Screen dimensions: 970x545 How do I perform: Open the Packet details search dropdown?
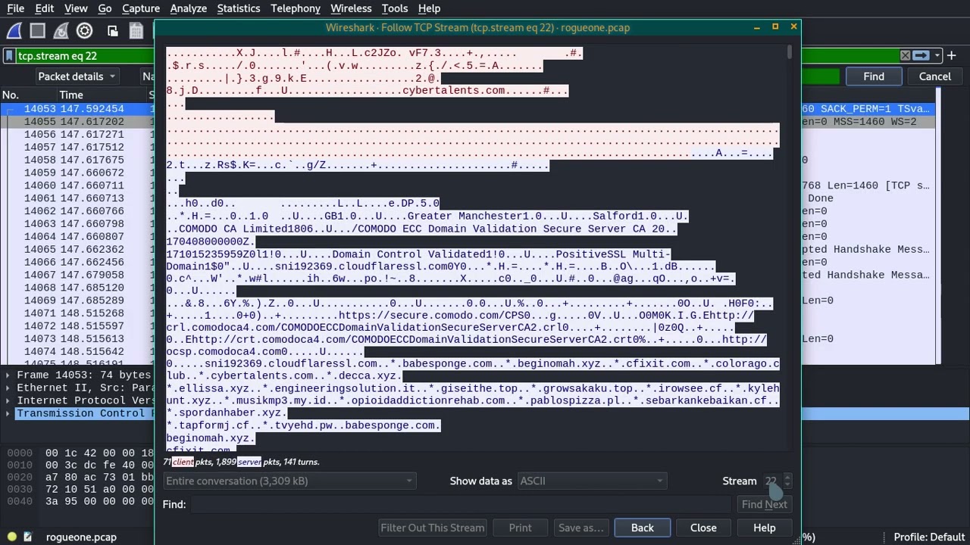click(x=76, y=76)
